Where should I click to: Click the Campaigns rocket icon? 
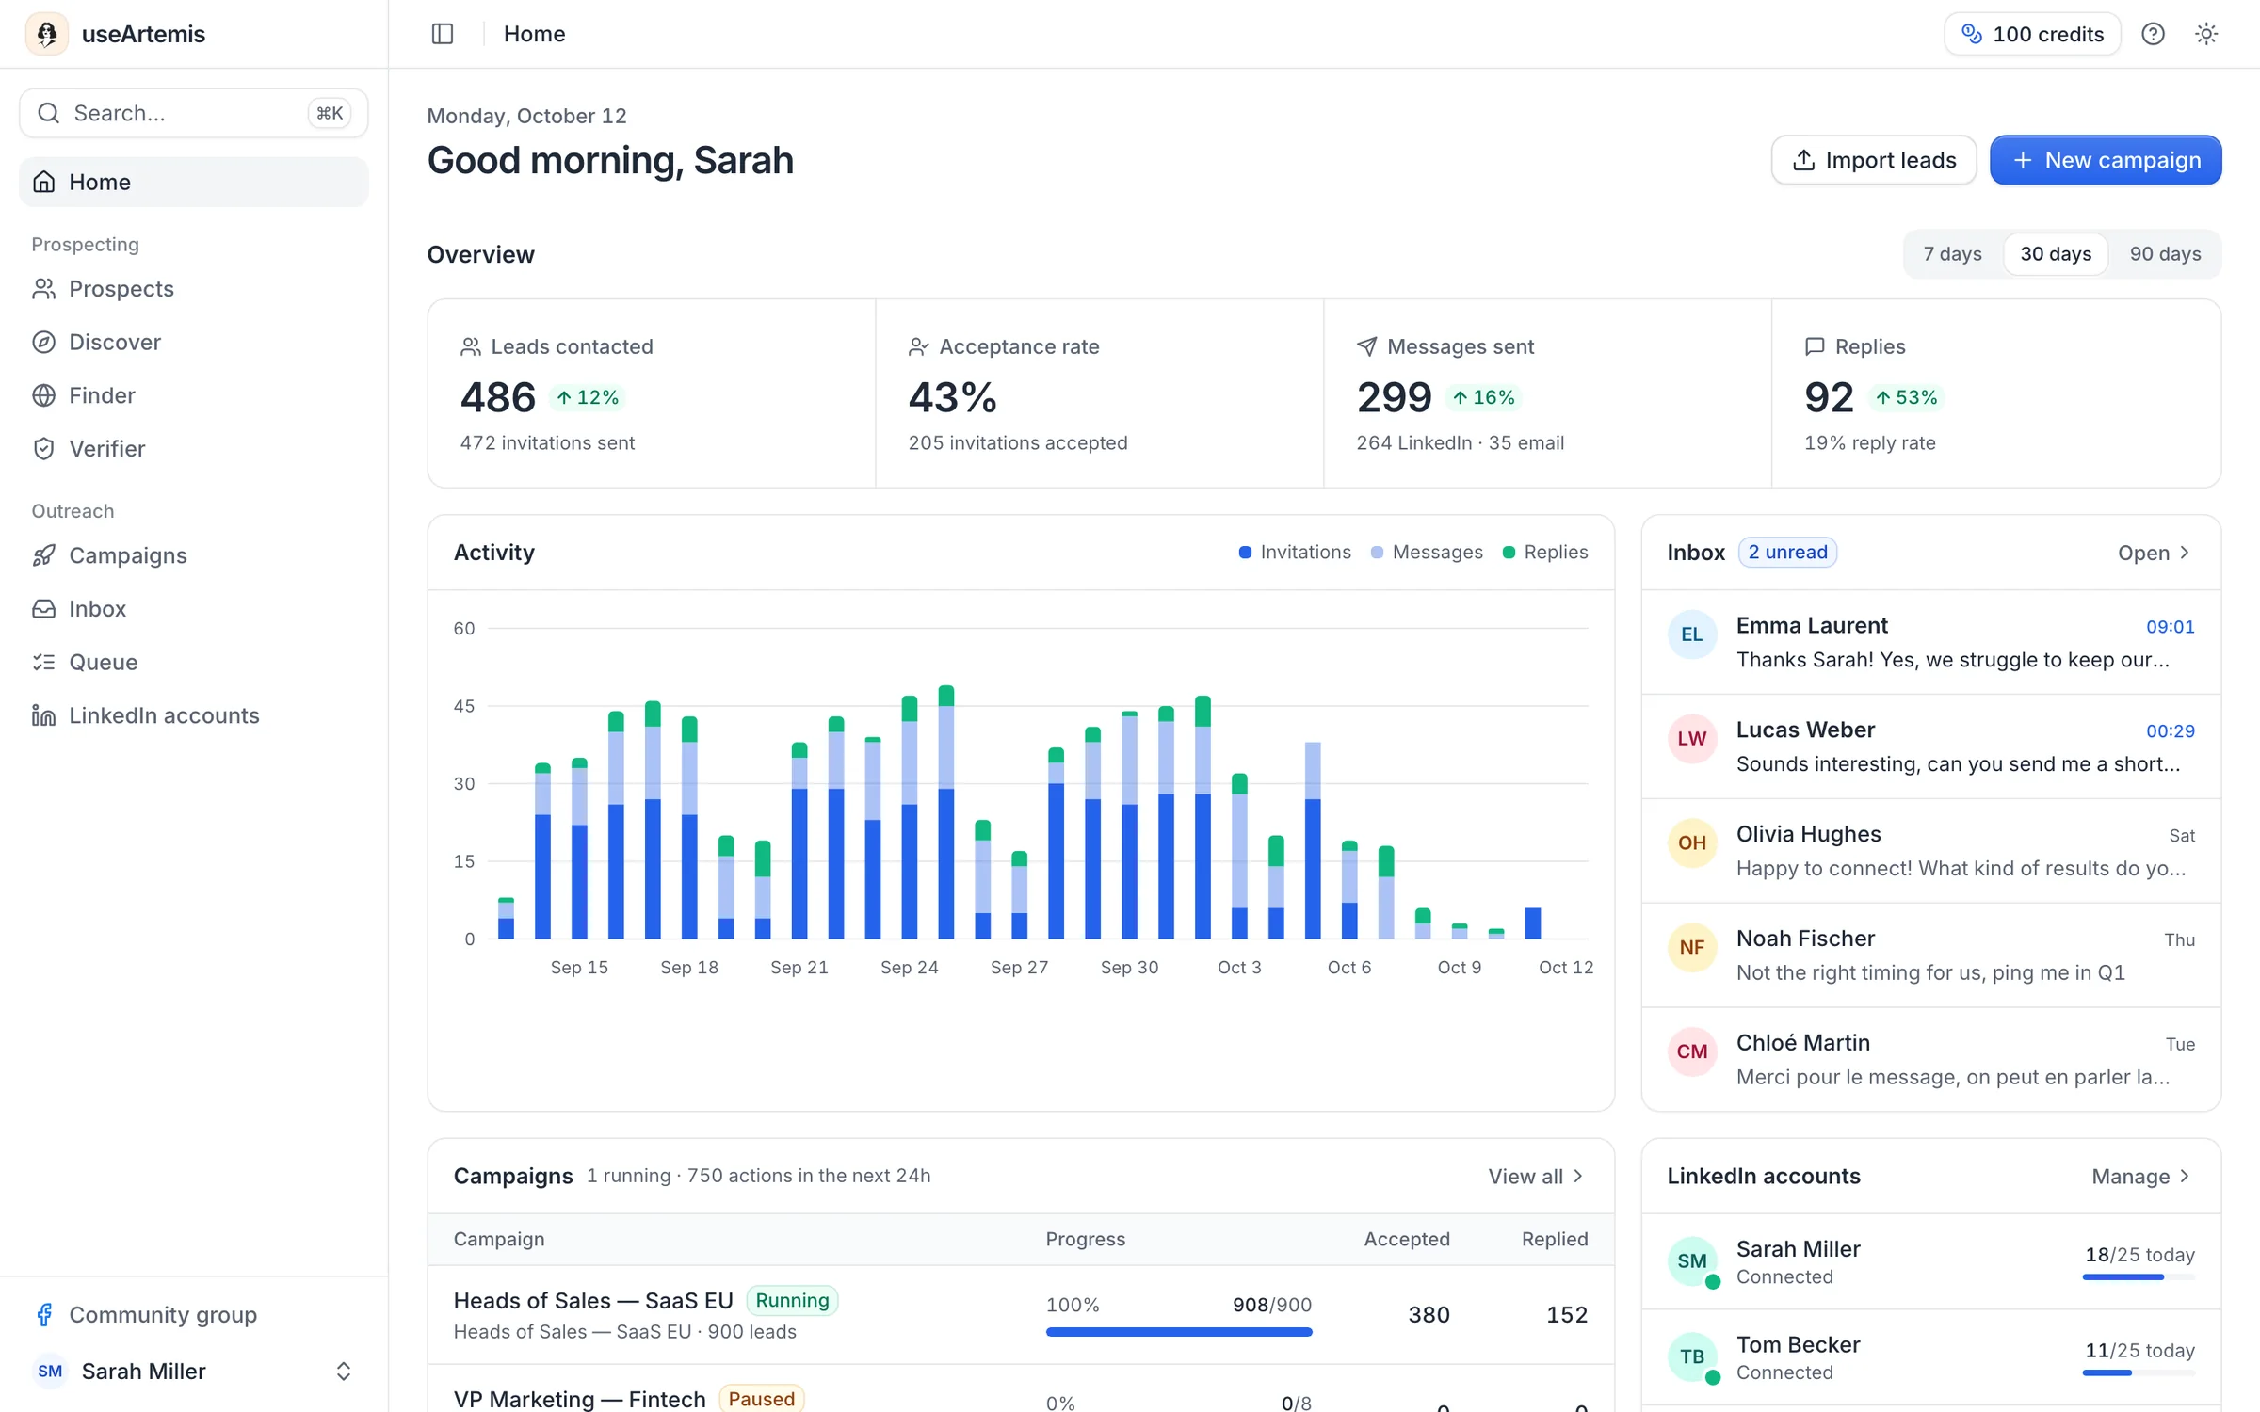pyautogui.click(x=44, y=555)
